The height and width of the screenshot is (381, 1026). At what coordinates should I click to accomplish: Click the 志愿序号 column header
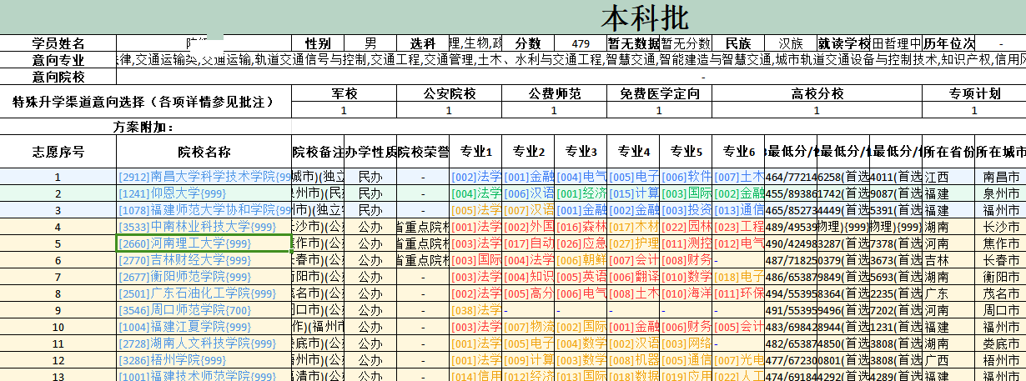point(58,152)
